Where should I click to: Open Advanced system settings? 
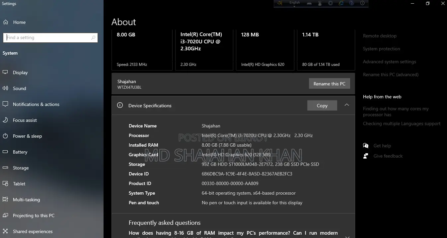[389, 62]
